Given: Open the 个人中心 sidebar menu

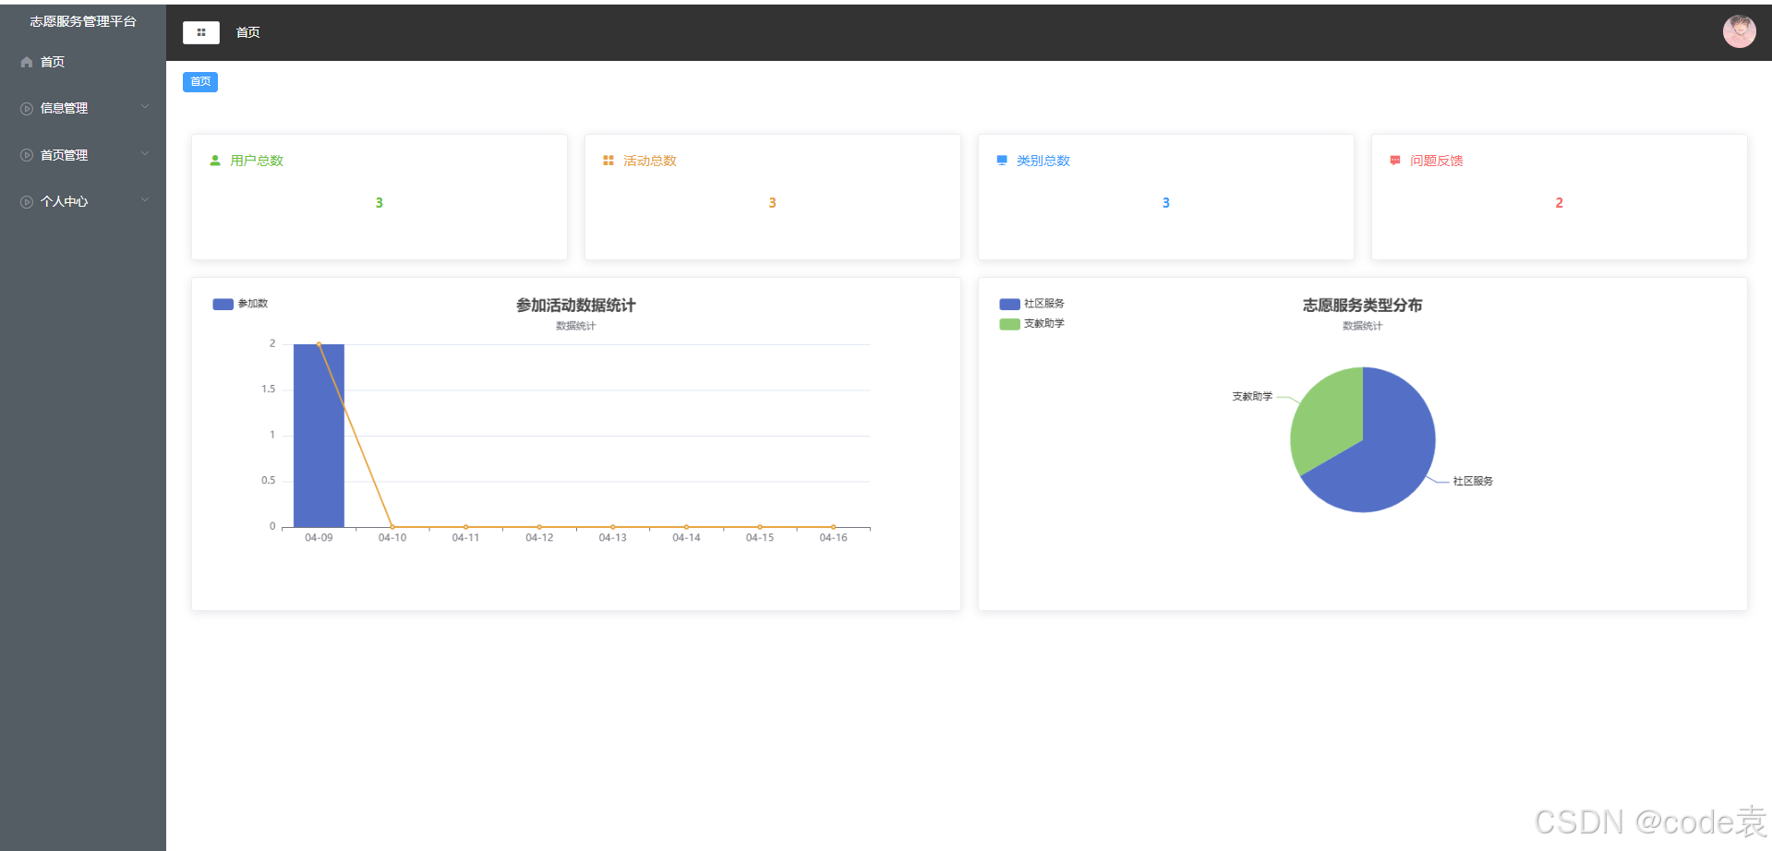Looking at the screenshot, I should click(x=83, y=201).
